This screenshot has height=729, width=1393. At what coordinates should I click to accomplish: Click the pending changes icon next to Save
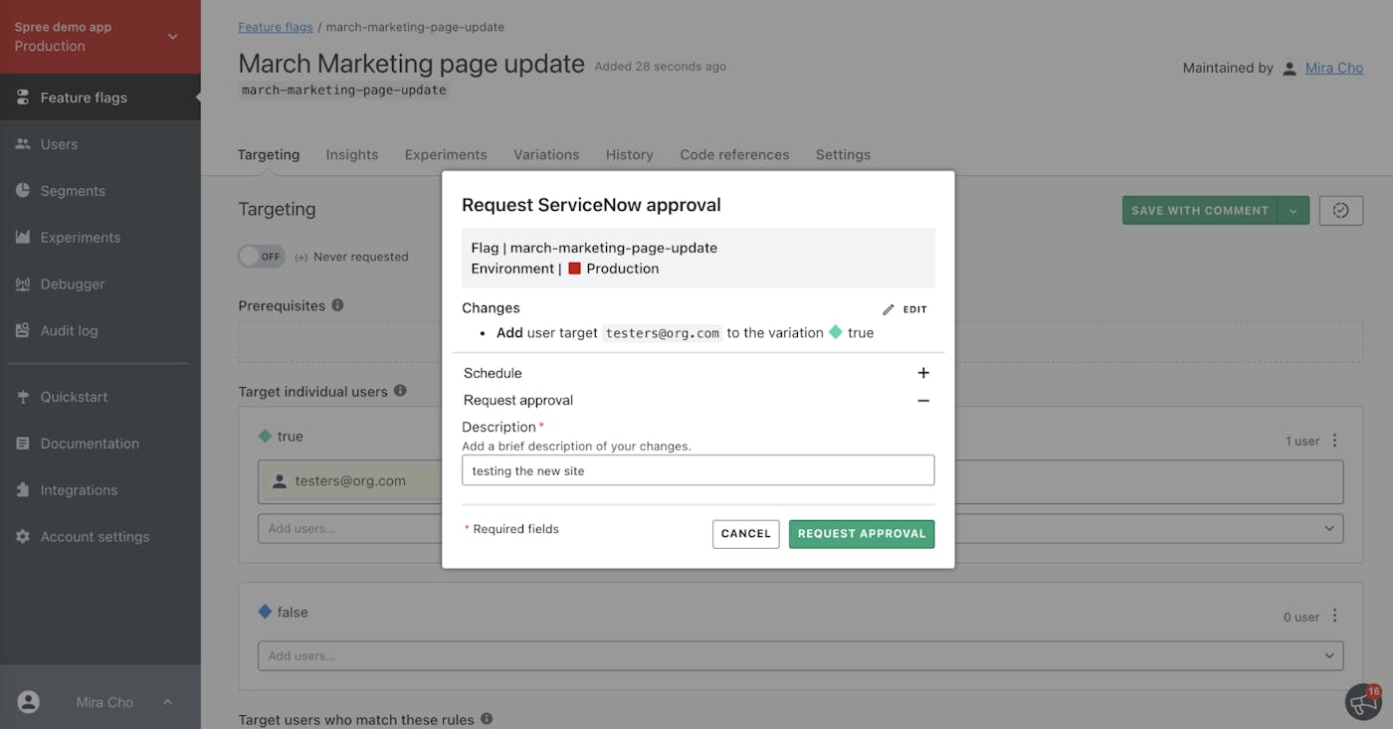(1340, 210)
